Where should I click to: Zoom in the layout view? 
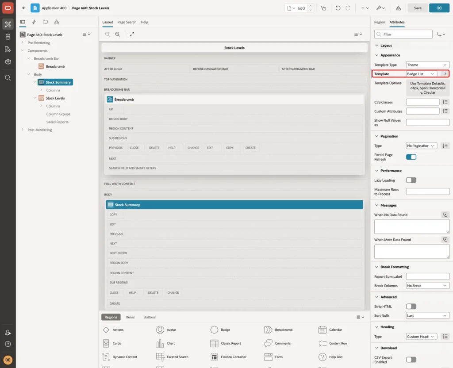[118, 34]
